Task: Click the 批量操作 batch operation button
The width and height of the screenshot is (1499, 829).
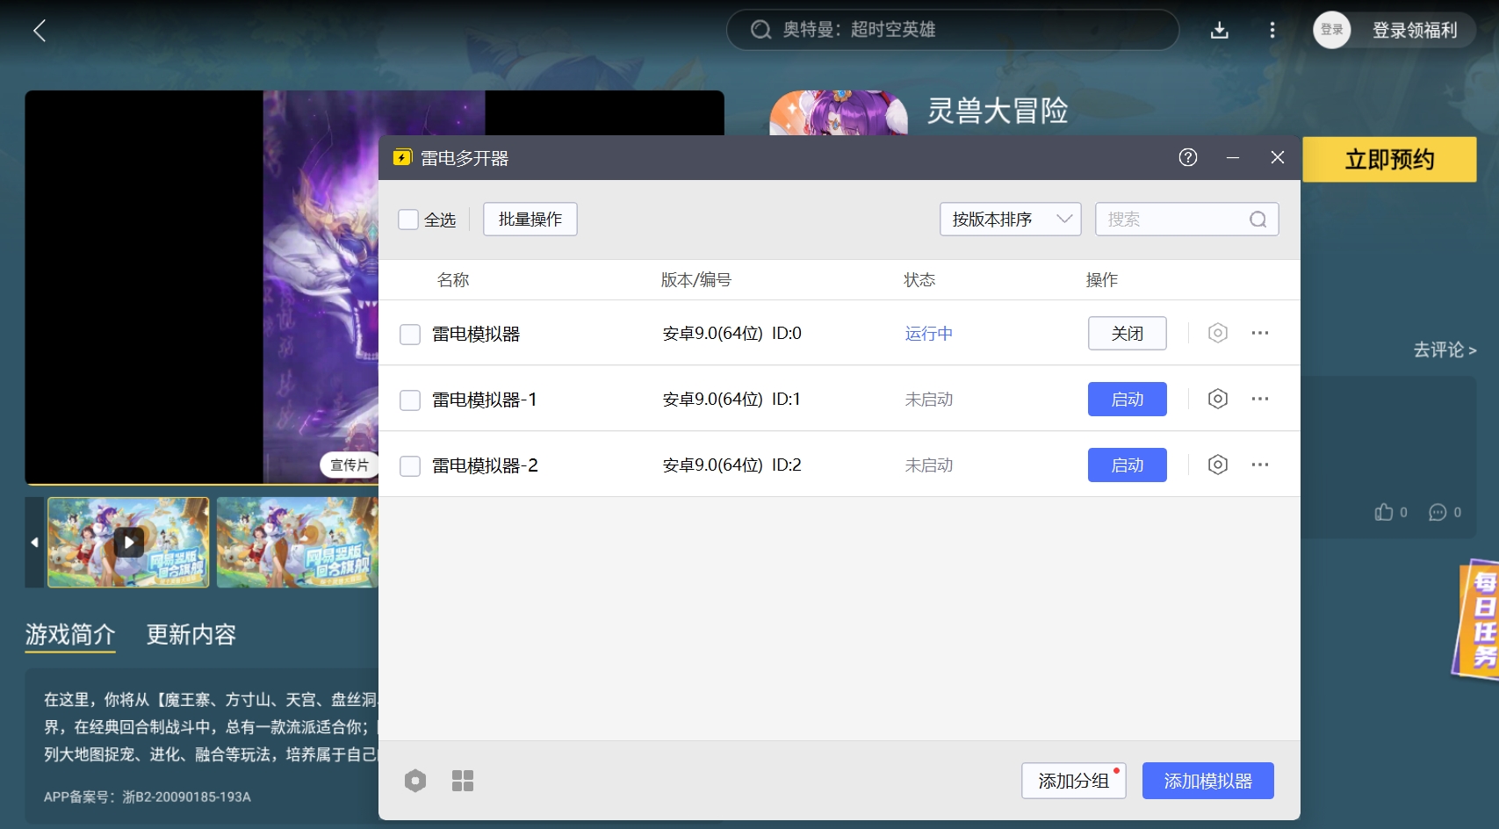Action: coord(530,220)
